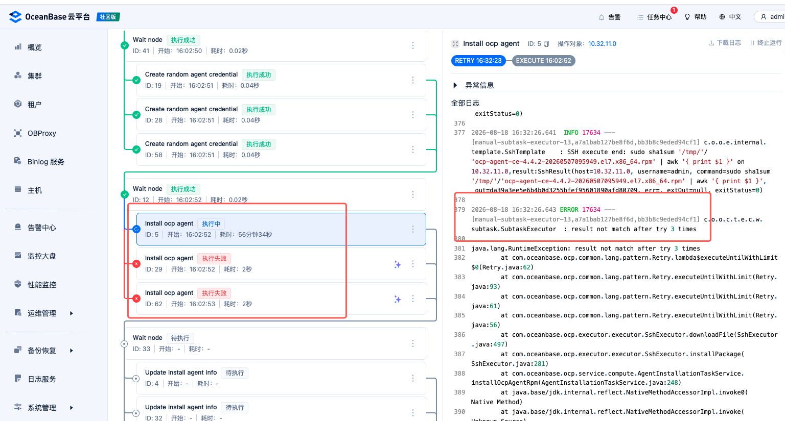
Task: Open the 任务中心 task center
Action: click(x=654, y=17)
